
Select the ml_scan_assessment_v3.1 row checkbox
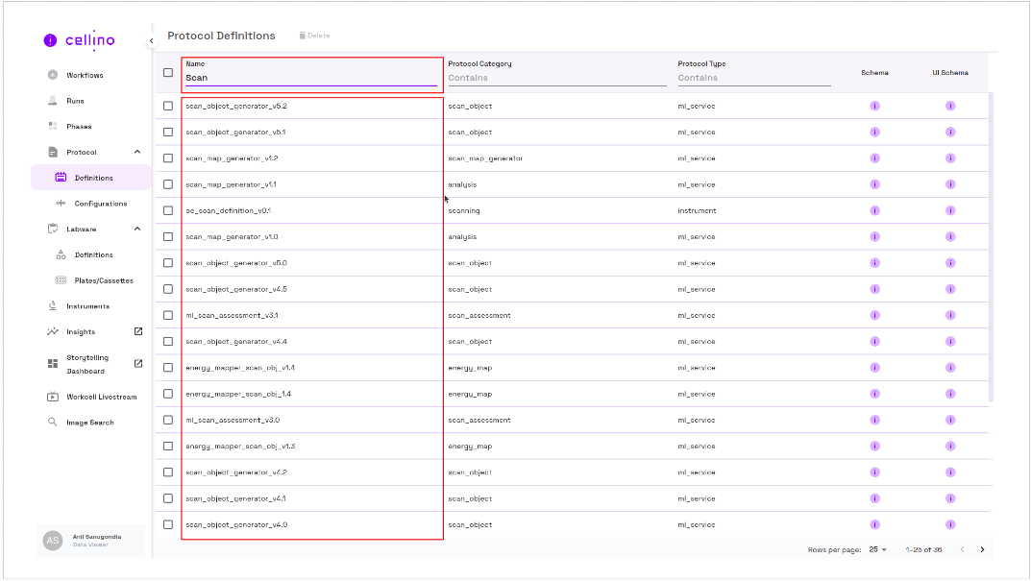tap(168, 315)
